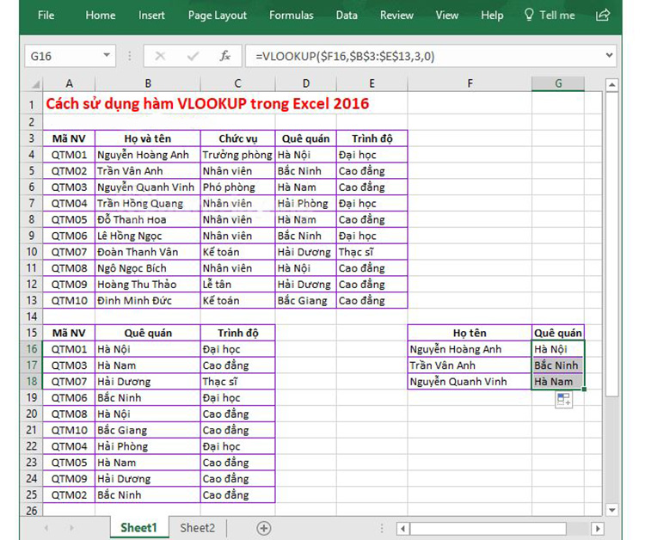This screenshot has height=540, width=645.
Task: Click the VLOOKUP formula in formula bar
Action: click(x=345, y=56)
